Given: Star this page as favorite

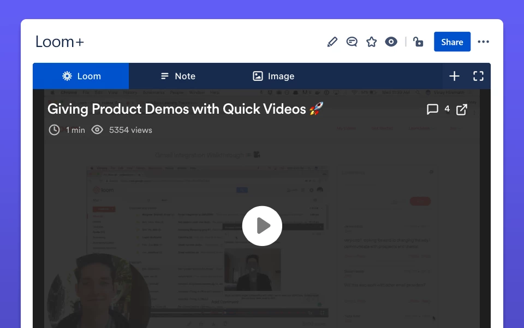Looking at the screenshot, I should pyautogui.click(x=372, y=42).
